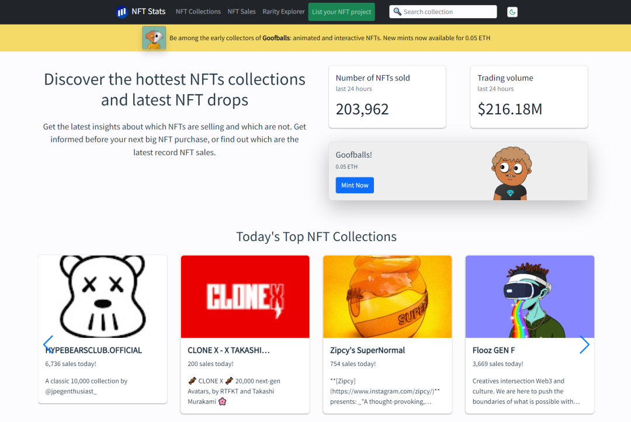Screen dimensions: 631x422
Task: Click the Flooz GEN F title
Action: point(494,350)
